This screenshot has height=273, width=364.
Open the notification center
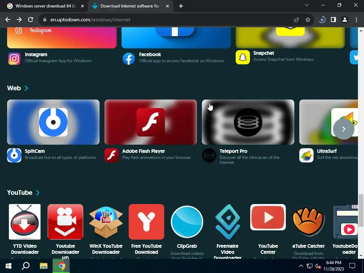point(352,266)
